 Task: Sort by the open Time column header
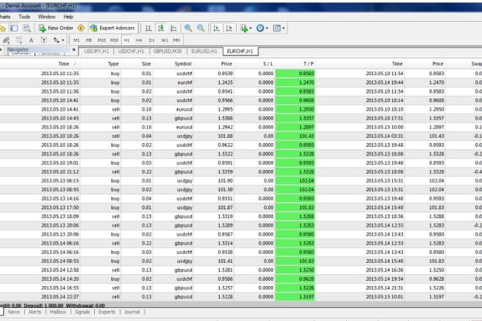(64, 64)
